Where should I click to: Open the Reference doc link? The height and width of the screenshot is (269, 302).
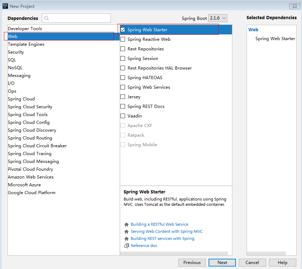(x=144, y=246)
